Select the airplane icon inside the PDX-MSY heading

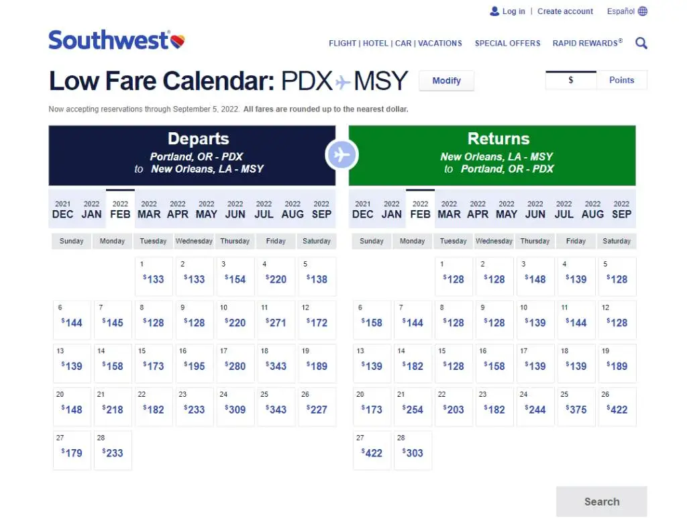pos(344,81)
